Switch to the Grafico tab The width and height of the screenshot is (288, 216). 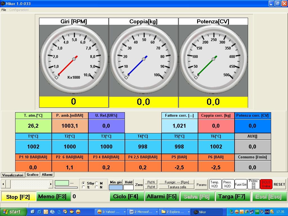(32, 175)
